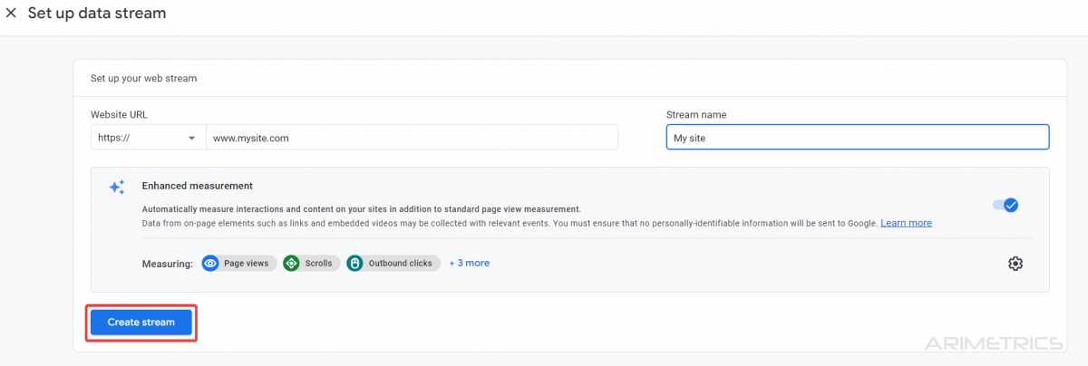The image size is (1088, 366).
Task: Disable the Enhanced measurement toggle
Action: (1005, 205)
